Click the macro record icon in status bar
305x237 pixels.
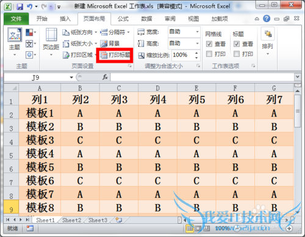pyautogui.click(x=30, y=228)
